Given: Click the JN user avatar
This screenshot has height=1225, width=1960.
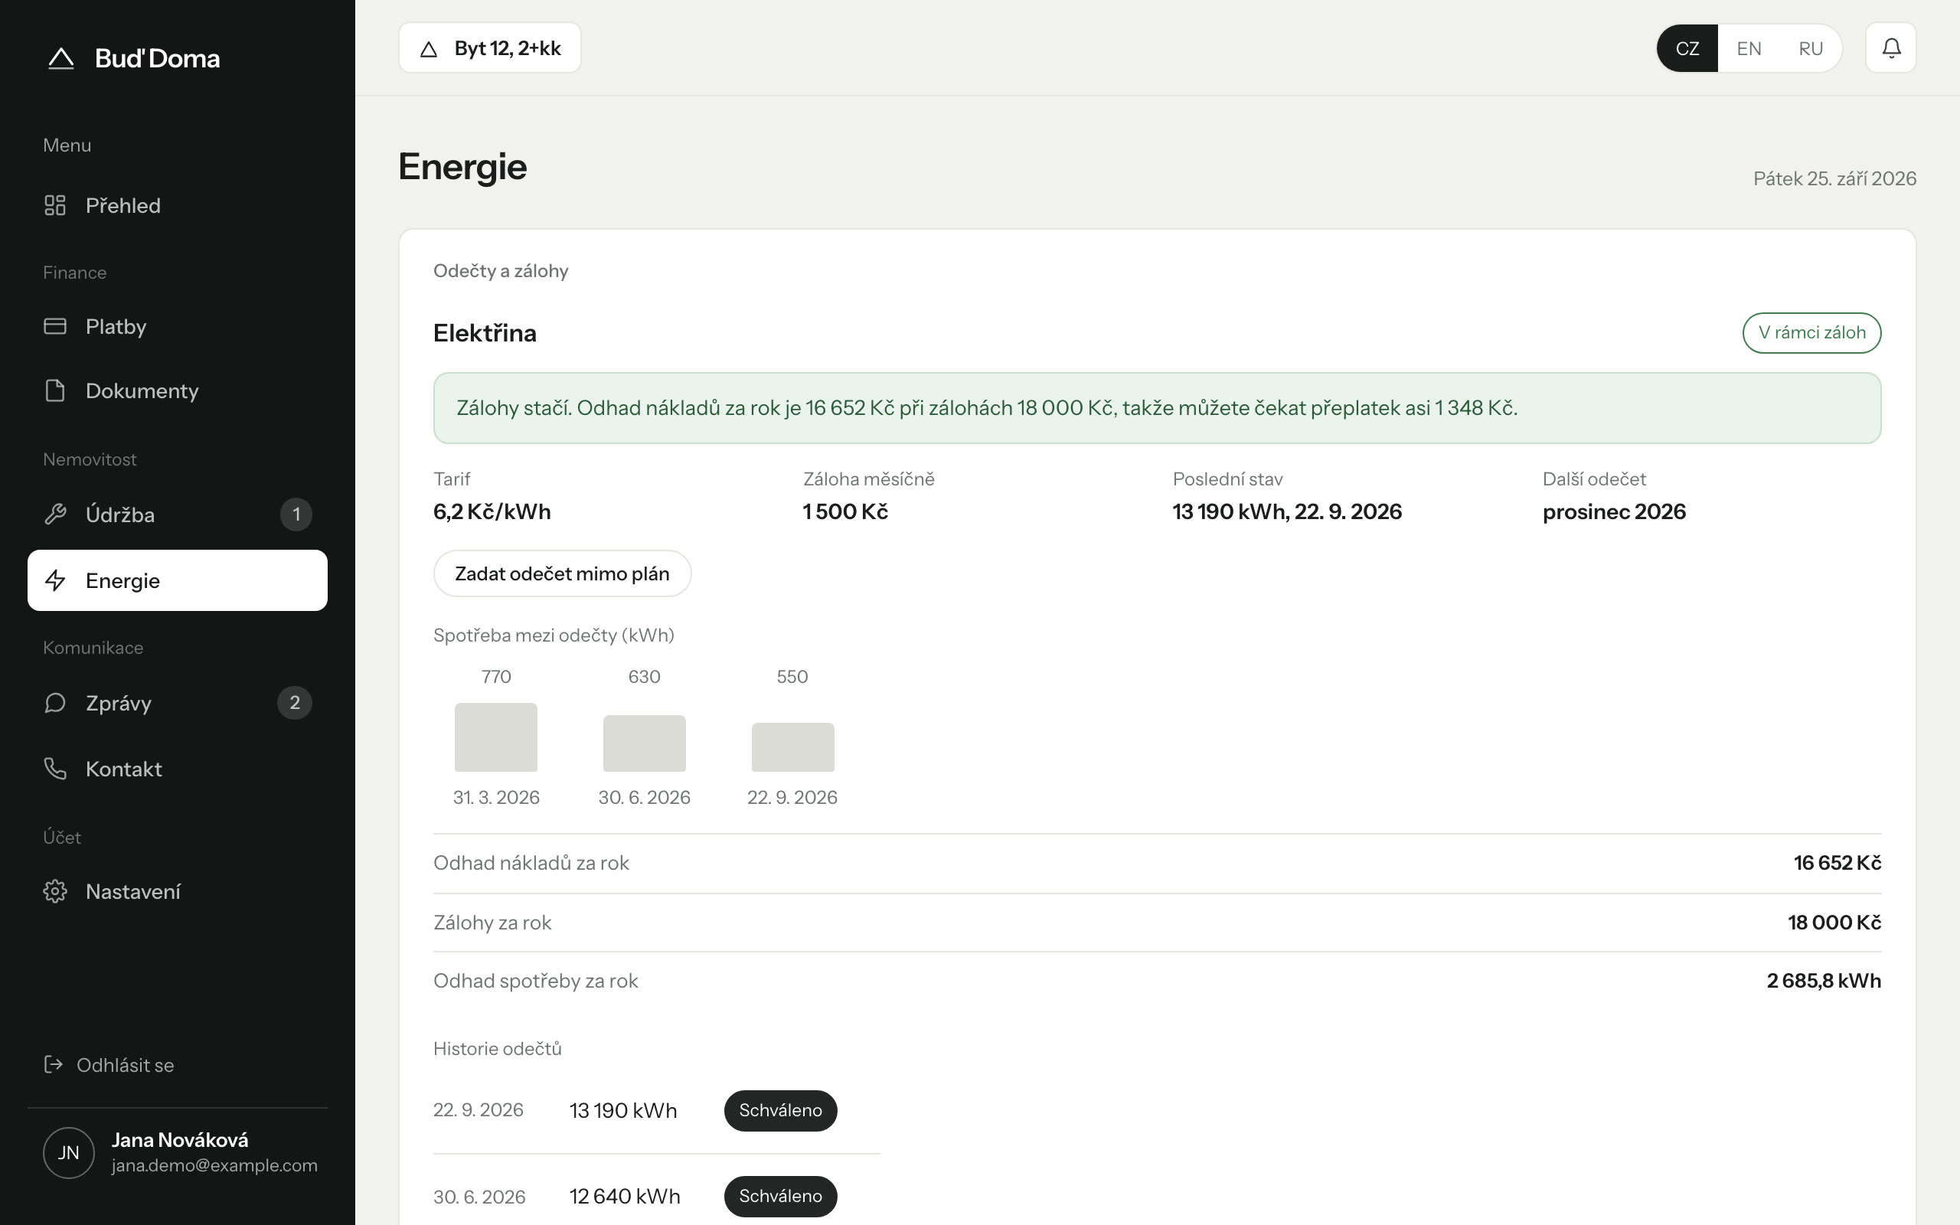Looking at the screenshot, I should pos(69,1152).
